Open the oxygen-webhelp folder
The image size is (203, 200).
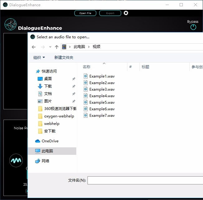coord(56,116)
